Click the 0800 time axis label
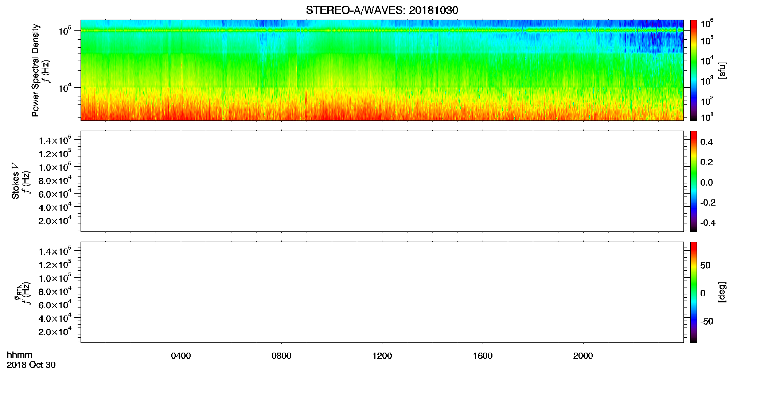764x393 pixels. 281,356
